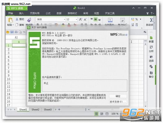Screen dimensions: 163x123
Task: Click the Save floppy disk icon
Action: tap(12, 32)
